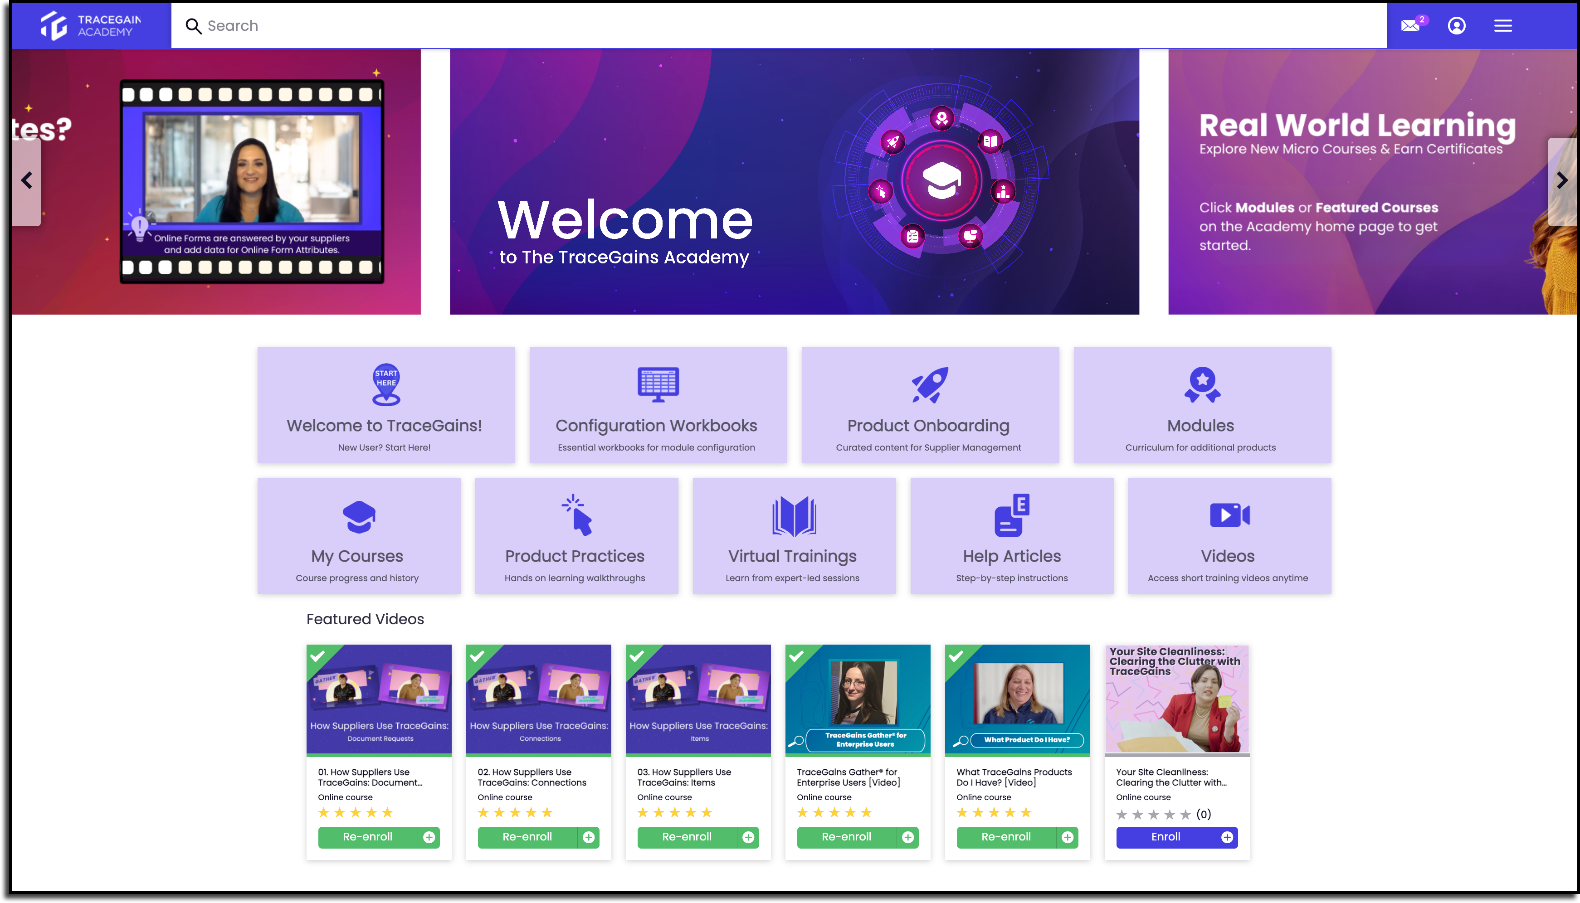This screenshot has width=1580, height=903.
Task: Click the Videos camera icon
Action: coord(1229,515)
